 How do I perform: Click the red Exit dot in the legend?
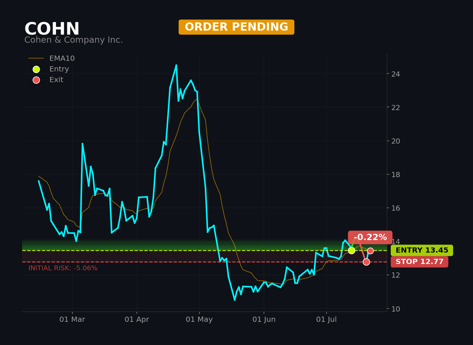pyautogui.click(x=36, y=80)
